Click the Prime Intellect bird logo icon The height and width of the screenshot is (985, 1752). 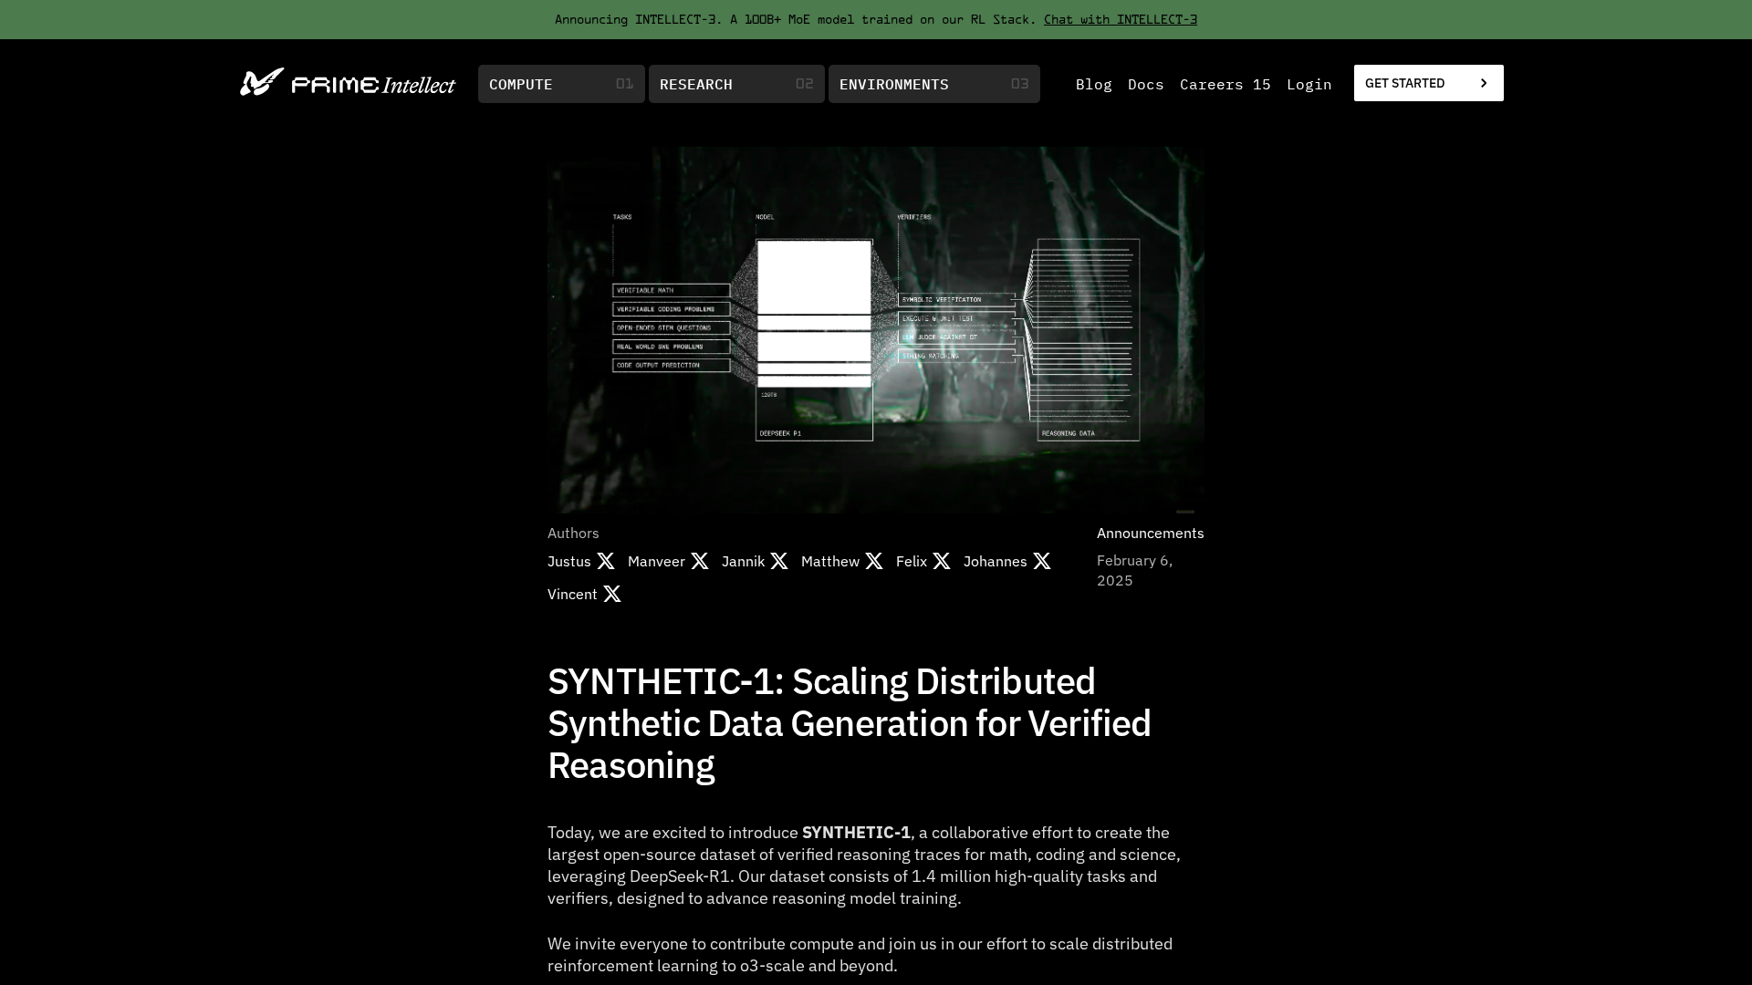(262, 82)
